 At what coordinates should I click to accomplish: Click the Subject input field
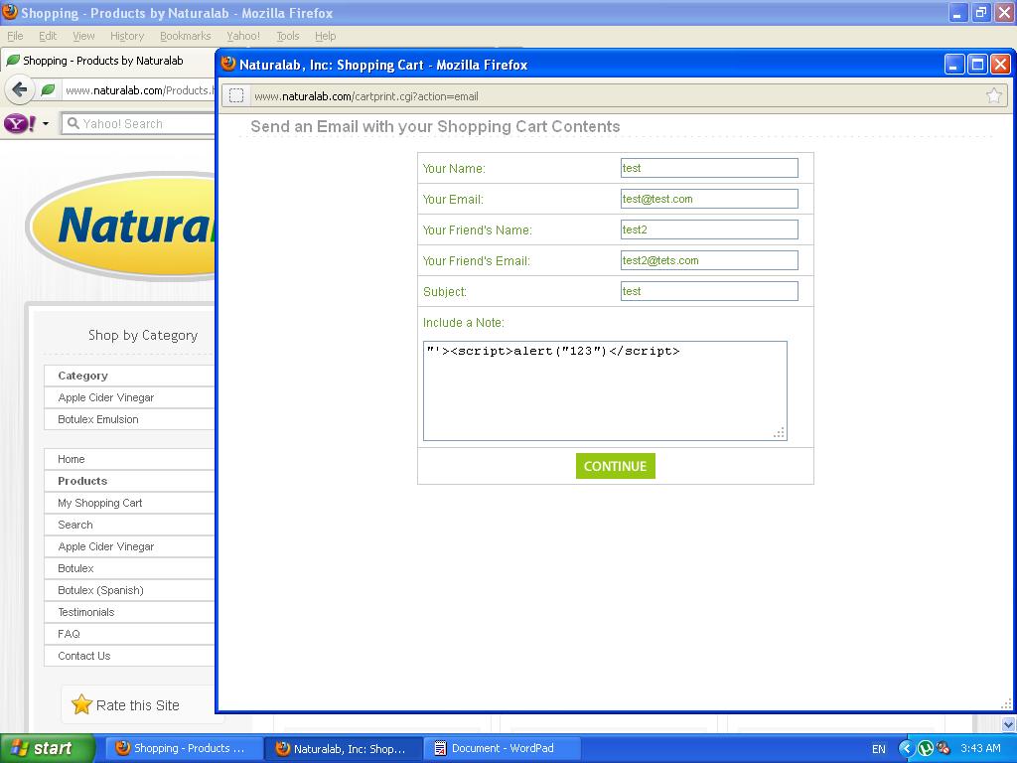(709, 291)
